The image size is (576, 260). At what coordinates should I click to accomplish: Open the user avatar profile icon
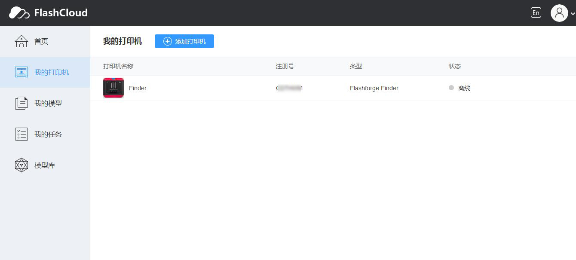559,13
